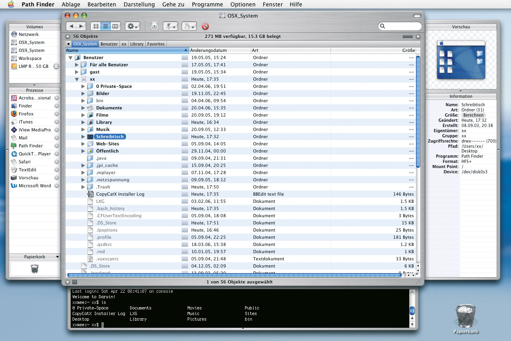Open the documents dropdown in toolbar
511x341 pixels.
tap(189, 26)
